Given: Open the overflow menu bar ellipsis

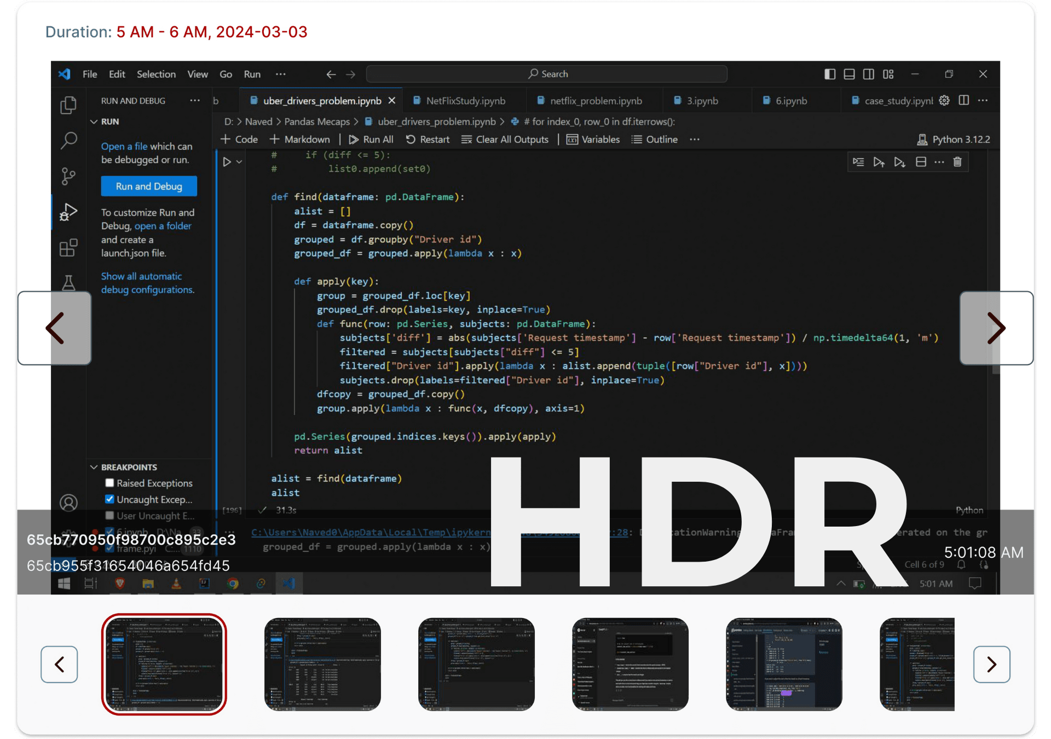Looking at the screenshot, I should click(281, 74).
